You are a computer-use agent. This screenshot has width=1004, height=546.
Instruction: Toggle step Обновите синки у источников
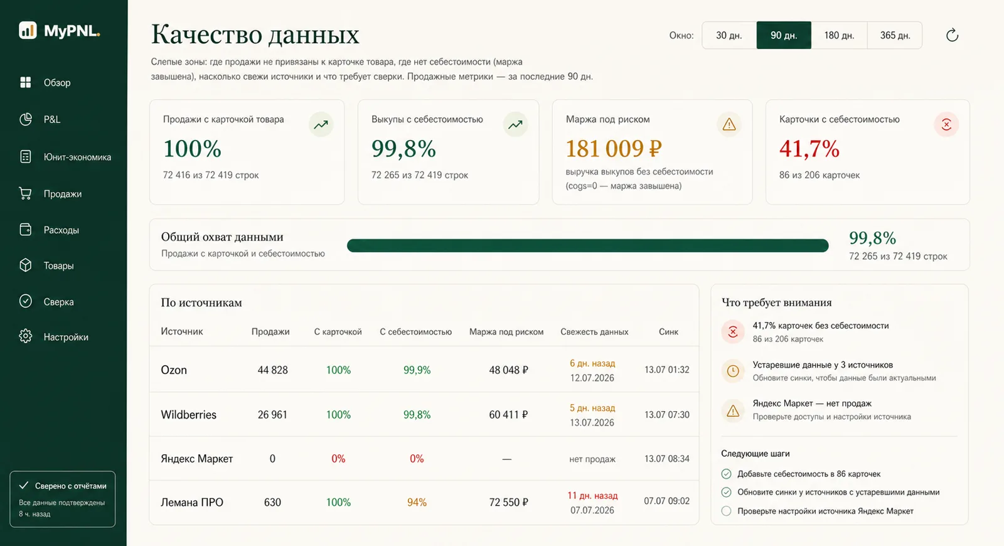(726, 492)
